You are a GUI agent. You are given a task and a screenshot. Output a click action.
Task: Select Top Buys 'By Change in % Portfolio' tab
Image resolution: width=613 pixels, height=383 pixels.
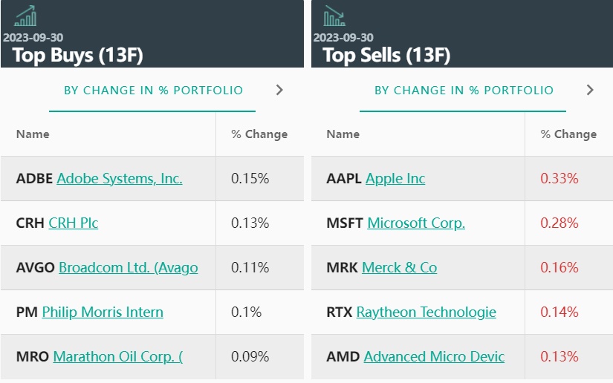(x=153, y=91)
